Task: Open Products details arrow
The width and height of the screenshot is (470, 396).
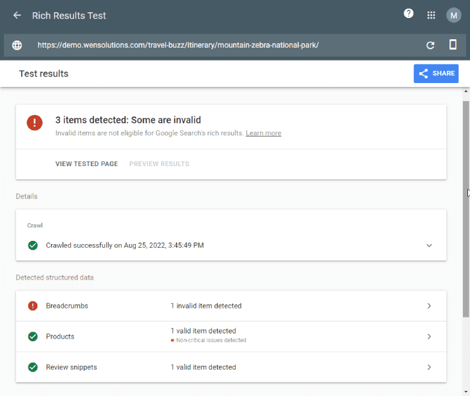Action: pos(429,336)
